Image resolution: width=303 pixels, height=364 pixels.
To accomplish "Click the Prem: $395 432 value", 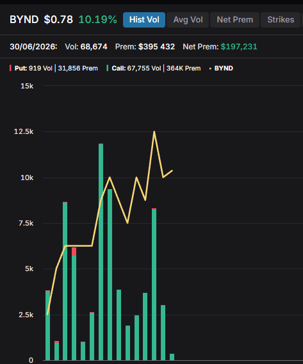I will [x=145, y=47].
